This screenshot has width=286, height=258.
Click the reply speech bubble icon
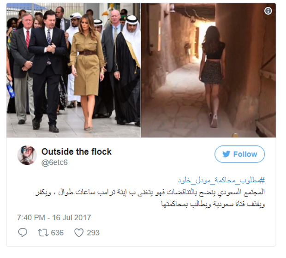click(23, 233)
